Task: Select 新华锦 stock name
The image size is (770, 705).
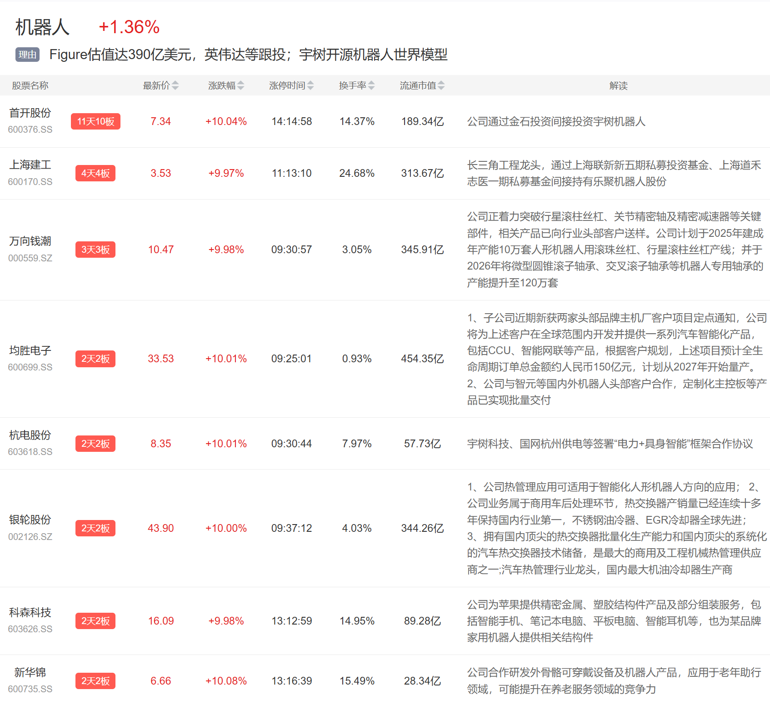Action: 30,673
